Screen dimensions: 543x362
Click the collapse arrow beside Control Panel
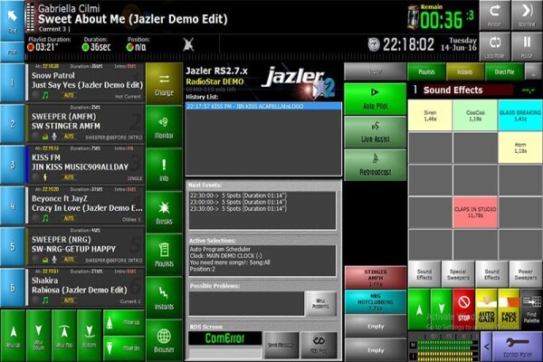pos(486,347)
